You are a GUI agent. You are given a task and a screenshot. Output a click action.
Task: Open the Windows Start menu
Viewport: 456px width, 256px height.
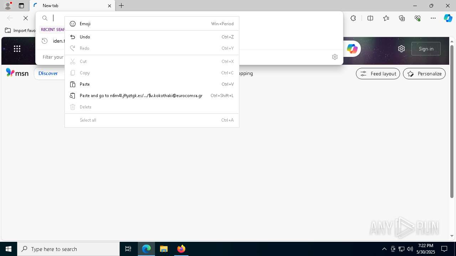point(9,249)
